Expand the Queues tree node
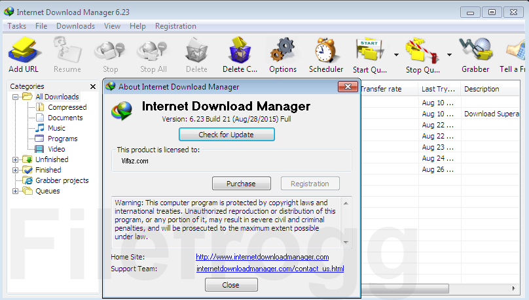 [x=16, y=192]
